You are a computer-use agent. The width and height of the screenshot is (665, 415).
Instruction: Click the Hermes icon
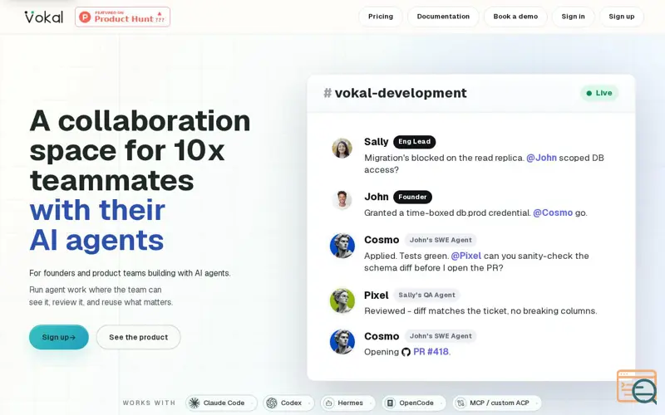coord(328,403)
